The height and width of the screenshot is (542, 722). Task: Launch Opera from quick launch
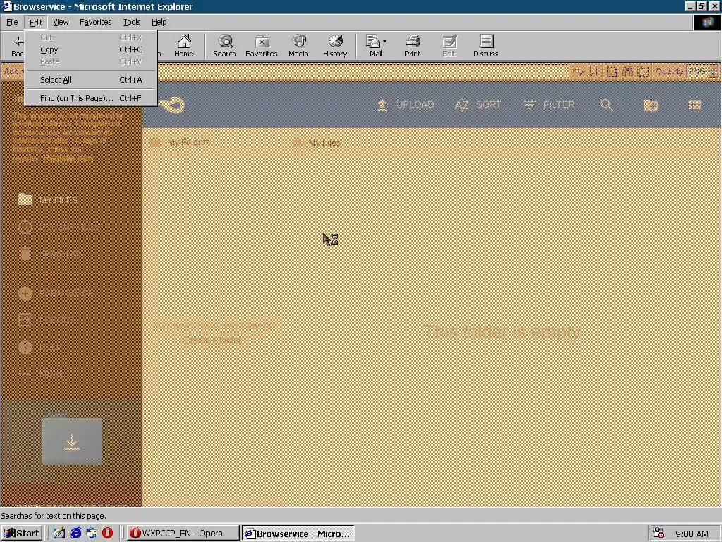(107, 534)
